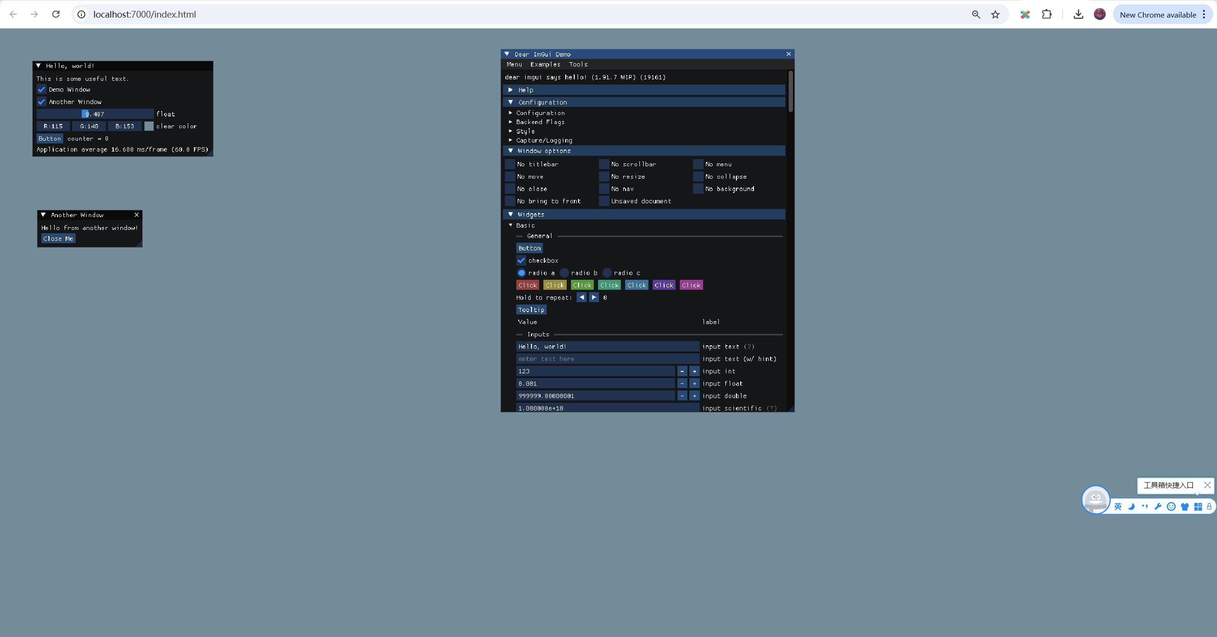This screenshot has width=1217, height=637.
Task: Open the Menu menu in demo window
Action: (514, 64)
